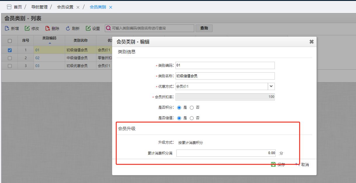Switch to the 导航管理 tab
This screenshot has width=356, height=183.
click(39, 7)
